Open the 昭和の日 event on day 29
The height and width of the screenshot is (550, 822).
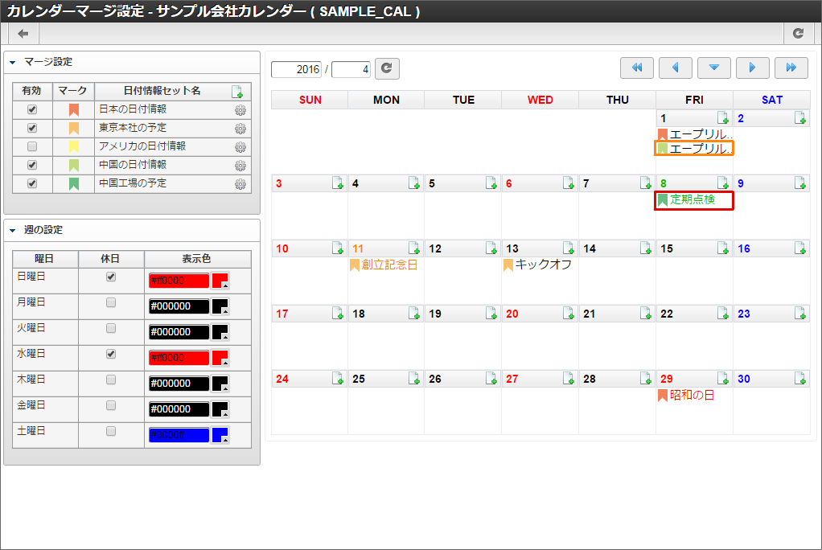coord(692,396)
